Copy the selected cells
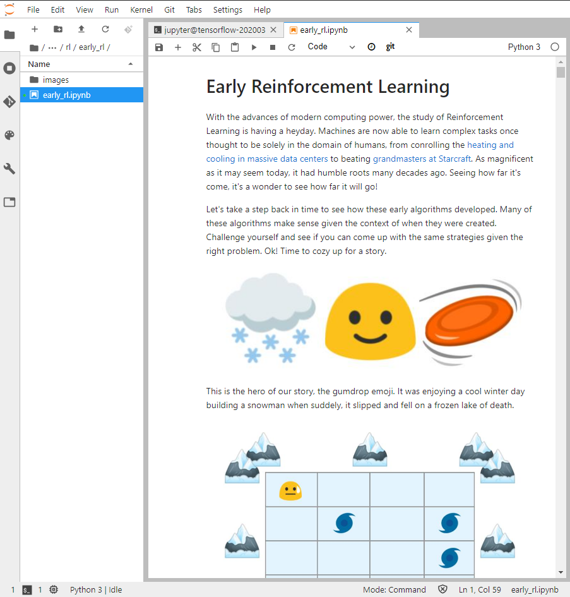 (216, 47)
